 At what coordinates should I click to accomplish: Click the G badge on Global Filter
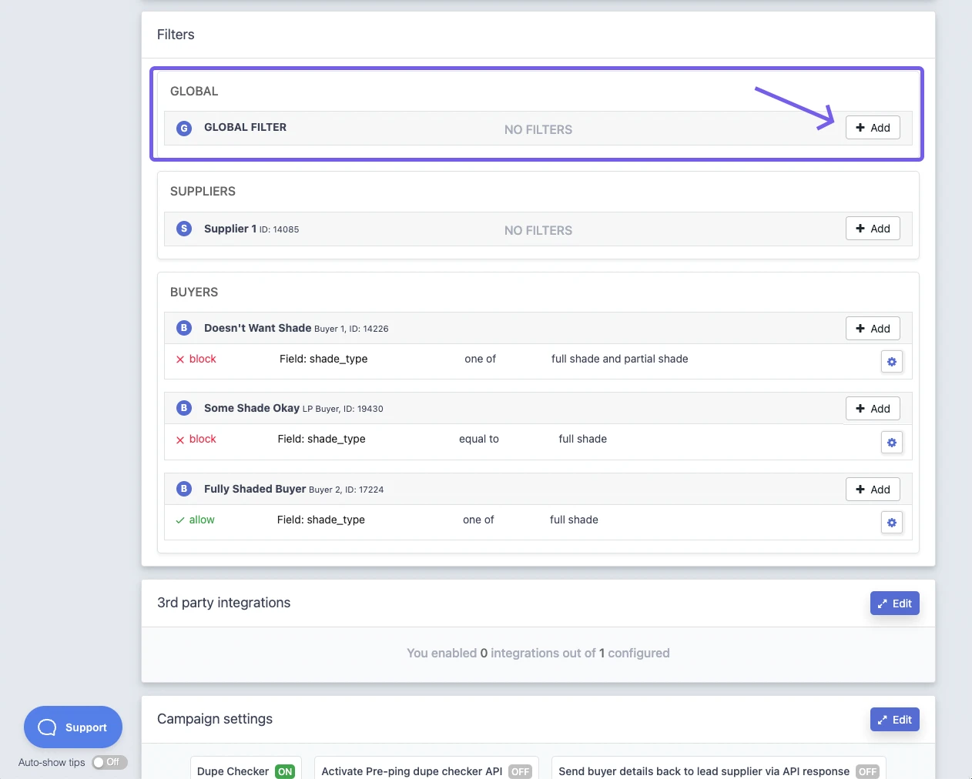[183, 128]
